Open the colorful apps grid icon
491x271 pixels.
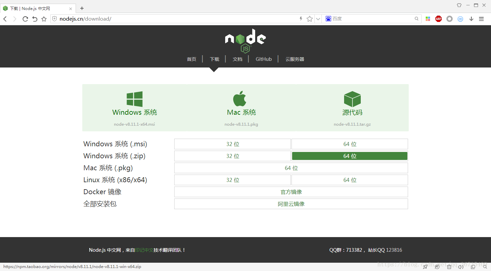click(x=428, y=19)
